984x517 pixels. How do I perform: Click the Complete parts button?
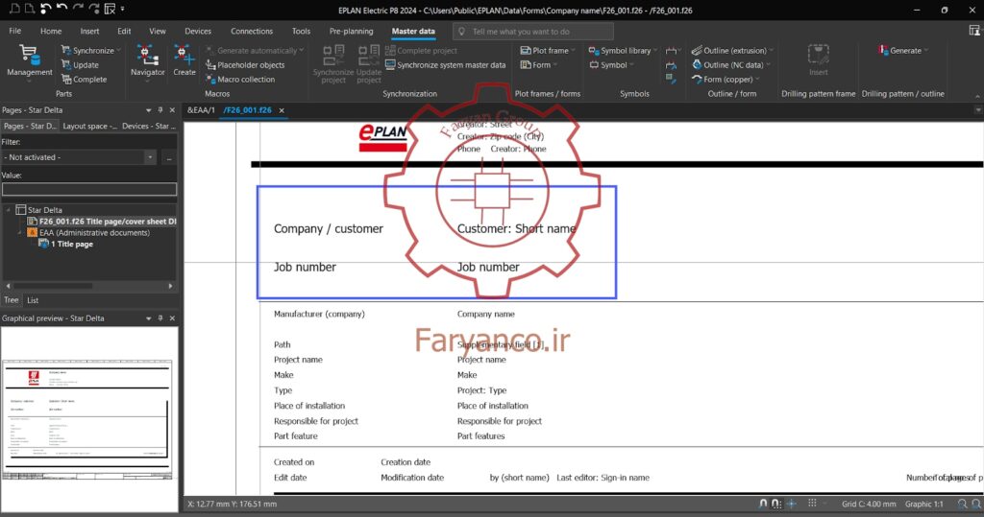[x=85, y=80]
